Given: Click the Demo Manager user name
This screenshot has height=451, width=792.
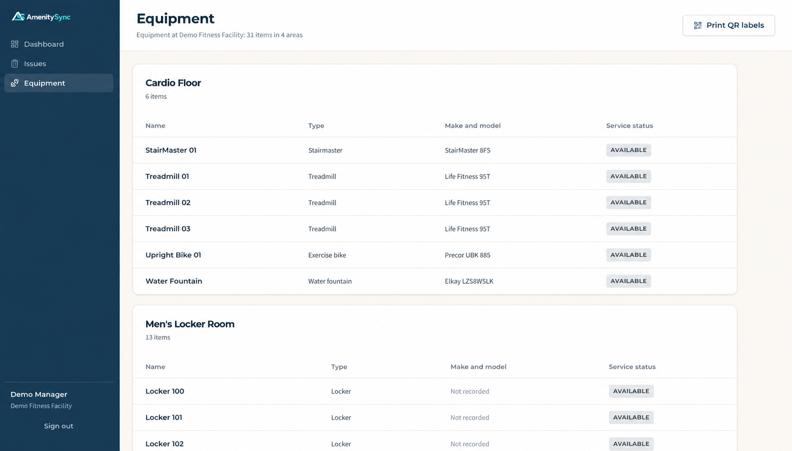Looking at the screenshot, I should pyautogui.click(x=39, y=394).
